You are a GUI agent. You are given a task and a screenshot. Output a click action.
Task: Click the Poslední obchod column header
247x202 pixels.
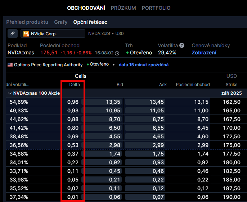pyautogui.click(x=193, y=85)
